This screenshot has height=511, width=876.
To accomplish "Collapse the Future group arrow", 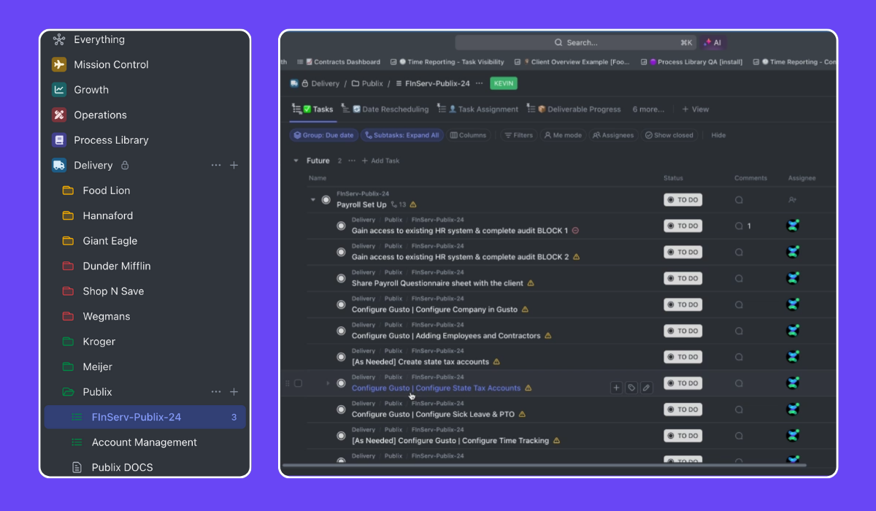I will click(296, 161).
